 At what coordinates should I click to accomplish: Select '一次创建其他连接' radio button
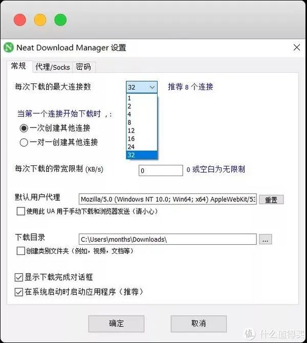click(24, 128)
